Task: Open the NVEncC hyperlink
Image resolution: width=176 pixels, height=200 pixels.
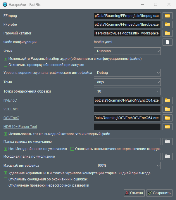Action: 10,100
